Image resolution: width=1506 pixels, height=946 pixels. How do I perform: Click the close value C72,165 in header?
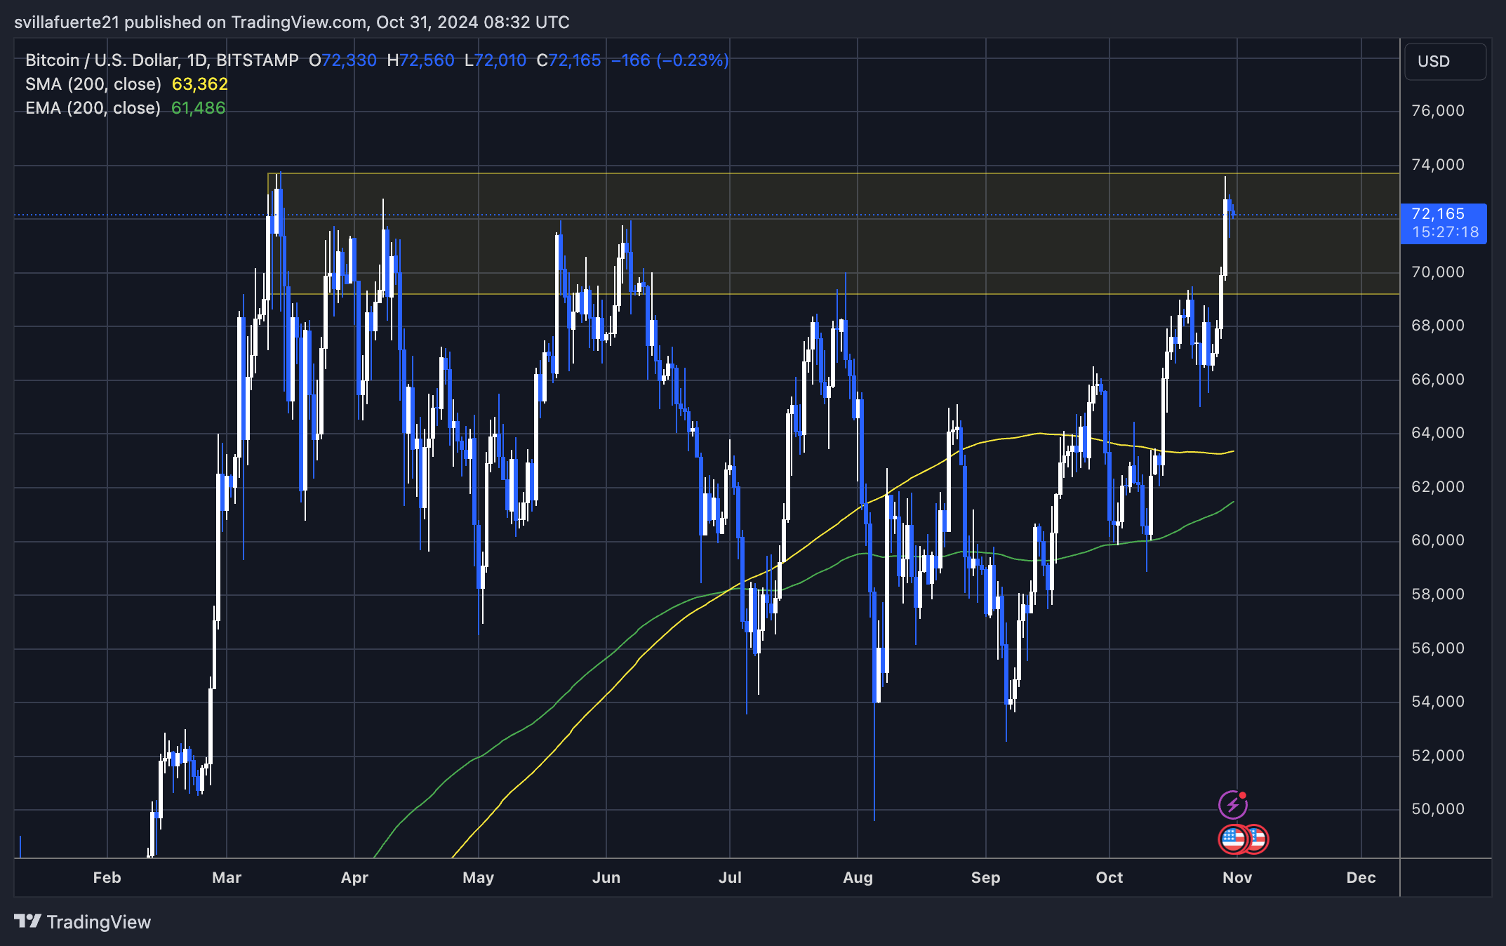pyautogui.click(x=568, y=60)
